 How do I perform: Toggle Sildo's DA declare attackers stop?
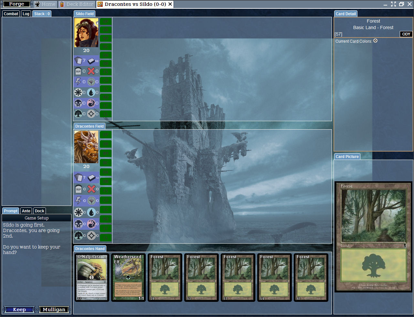point(106,55)
